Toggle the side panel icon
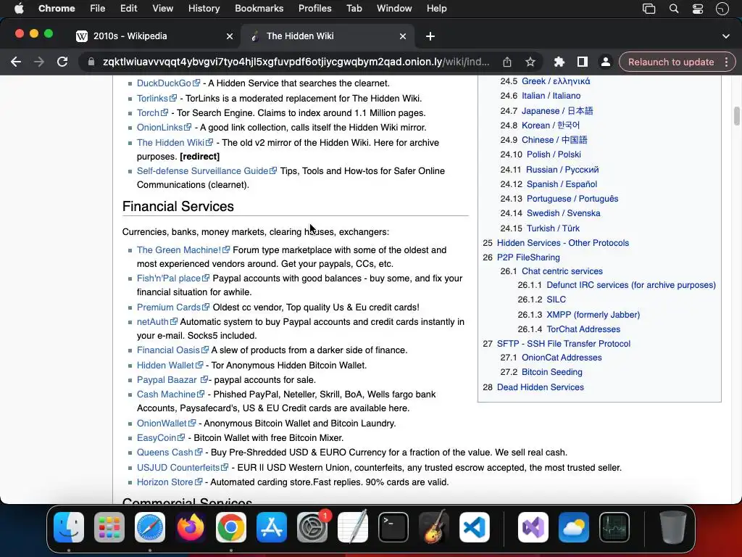The height and width of the screenshot is (557, 742). point(583,62)
